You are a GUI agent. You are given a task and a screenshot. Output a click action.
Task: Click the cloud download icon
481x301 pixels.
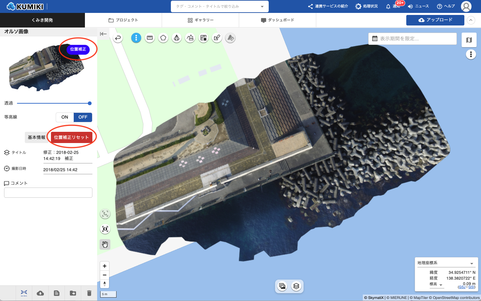(40, 293)
